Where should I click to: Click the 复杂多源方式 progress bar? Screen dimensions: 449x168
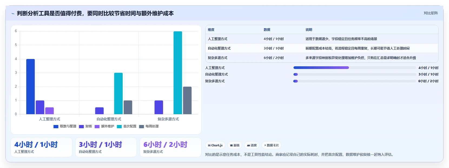pos(355,81)
